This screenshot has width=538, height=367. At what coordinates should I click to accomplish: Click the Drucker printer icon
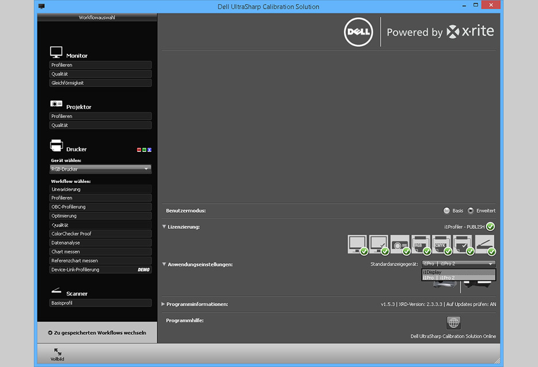tap(56, 146)
